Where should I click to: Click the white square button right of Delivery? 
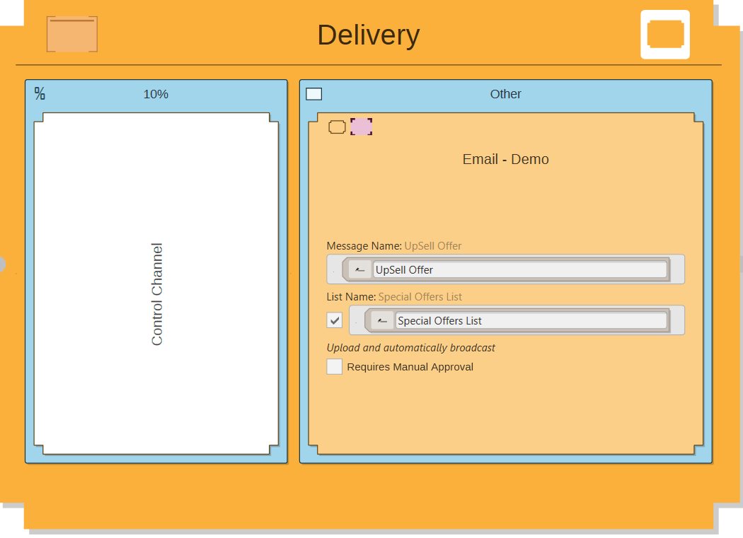665,35
